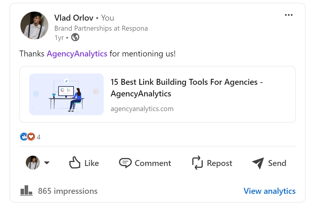This screenshot has width=311, height=208.
Task: Open the reactions count of 4
Action: [39, 137]
